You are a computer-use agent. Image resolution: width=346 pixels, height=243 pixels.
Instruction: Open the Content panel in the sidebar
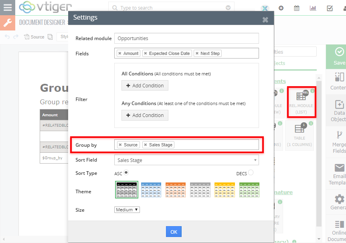[x=336, y=81]
